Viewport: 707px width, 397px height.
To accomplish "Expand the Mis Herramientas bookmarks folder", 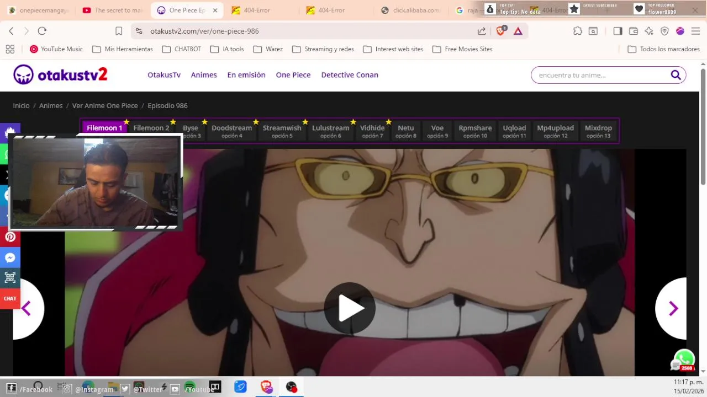I will coord(123,49).
